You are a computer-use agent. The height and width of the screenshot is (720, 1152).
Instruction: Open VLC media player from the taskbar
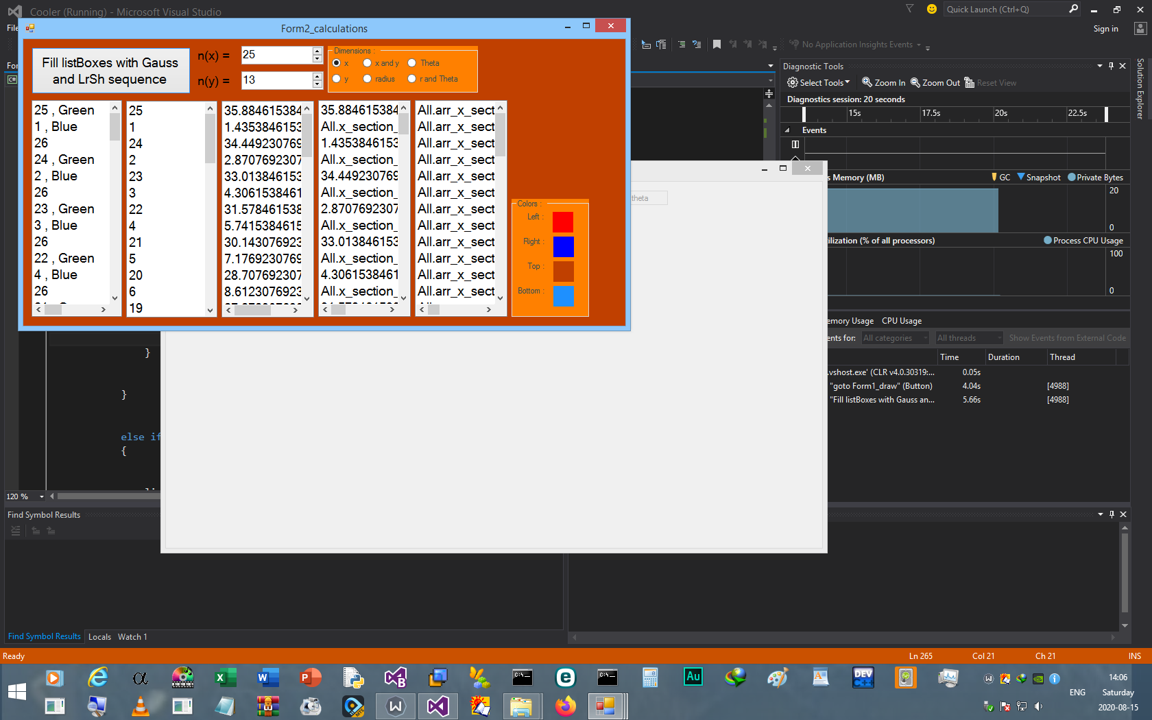(140, 706)
